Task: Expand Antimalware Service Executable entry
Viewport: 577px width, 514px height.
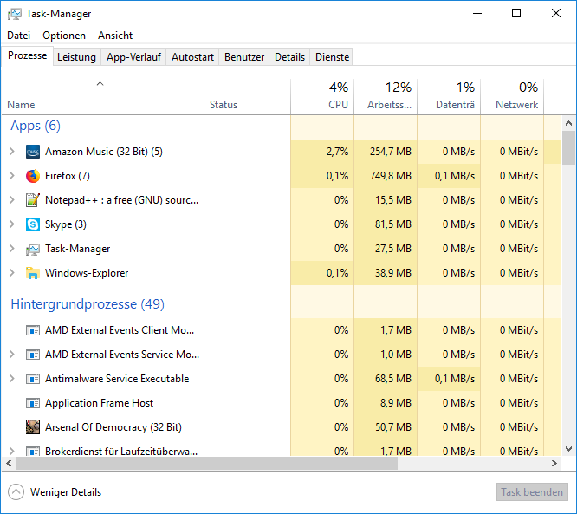Action: (12, 379)
